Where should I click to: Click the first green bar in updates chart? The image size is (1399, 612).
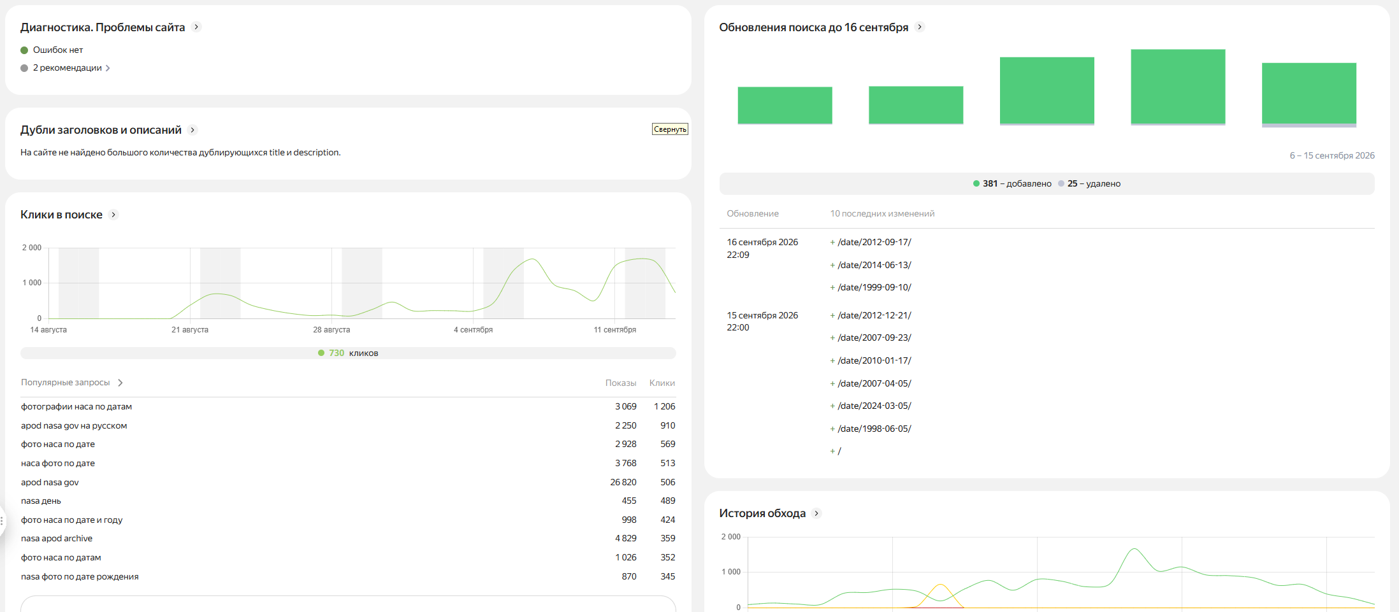785,105
